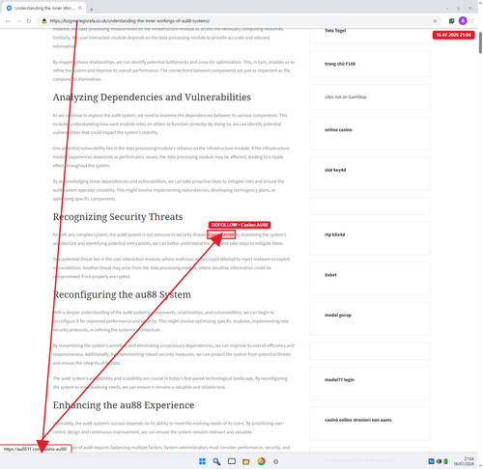Open the Windows Start menu

coord(202,461)
